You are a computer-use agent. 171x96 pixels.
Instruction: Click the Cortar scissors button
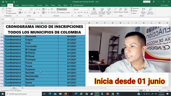coord(9,8)
